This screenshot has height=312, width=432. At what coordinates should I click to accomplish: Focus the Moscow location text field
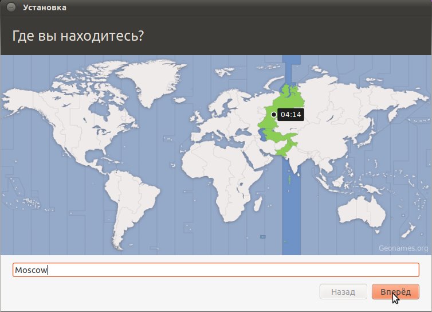(216, 270)
